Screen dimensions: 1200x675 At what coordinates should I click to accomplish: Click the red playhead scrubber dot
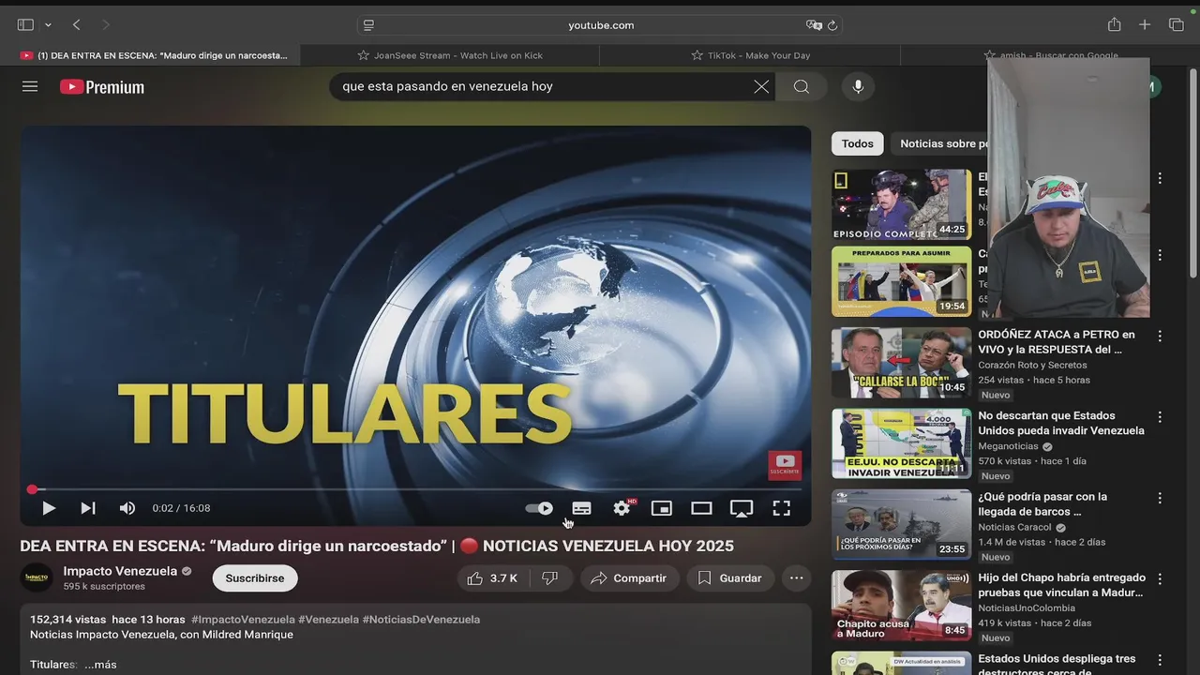pyautogui.click(x=32, y=489)
